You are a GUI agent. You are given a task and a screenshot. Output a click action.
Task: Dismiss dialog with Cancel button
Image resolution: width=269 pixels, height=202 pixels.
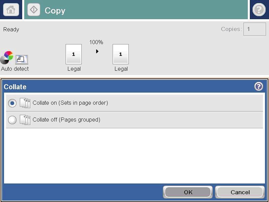[x=240, y=192]
